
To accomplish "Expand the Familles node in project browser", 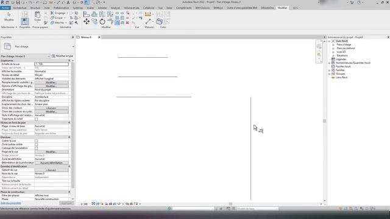I will tap(329, 71).
